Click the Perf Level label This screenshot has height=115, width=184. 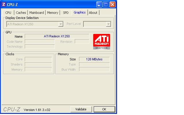(74, 24)
